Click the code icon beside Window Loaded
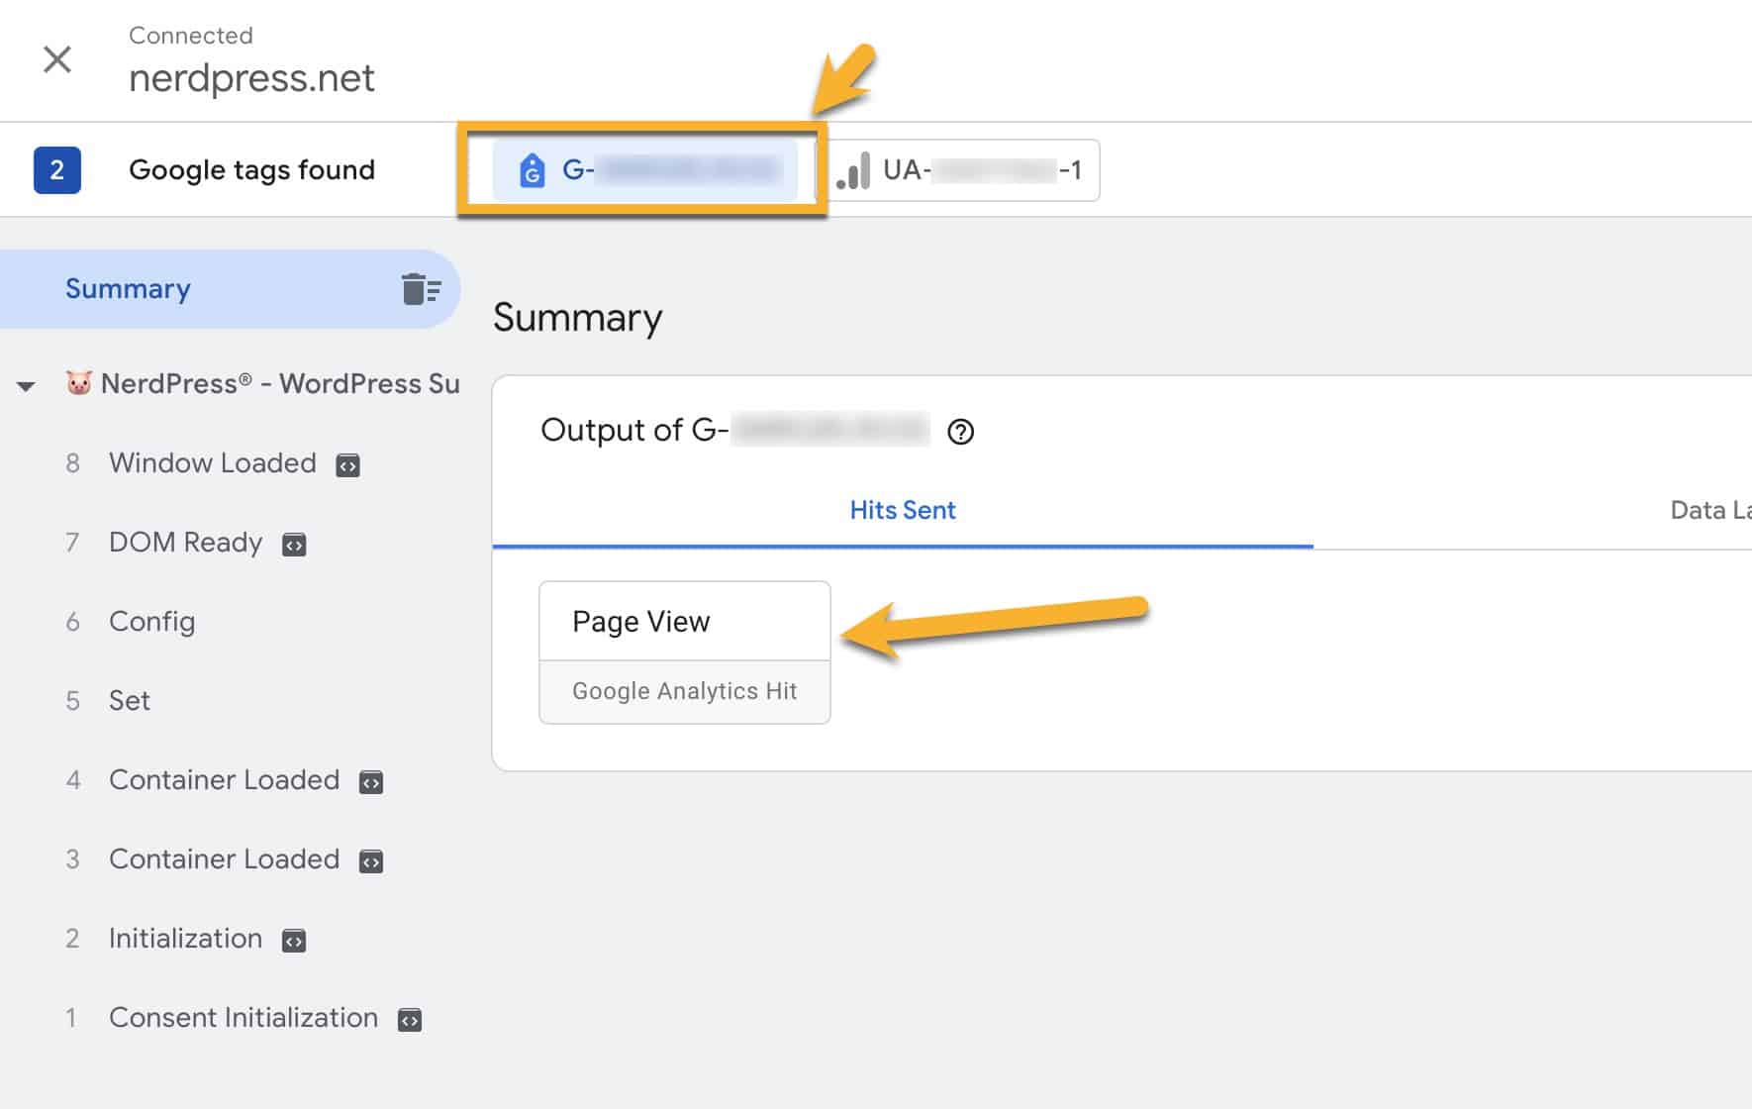Viewport: 1752px width, 1109px height. 346,465
